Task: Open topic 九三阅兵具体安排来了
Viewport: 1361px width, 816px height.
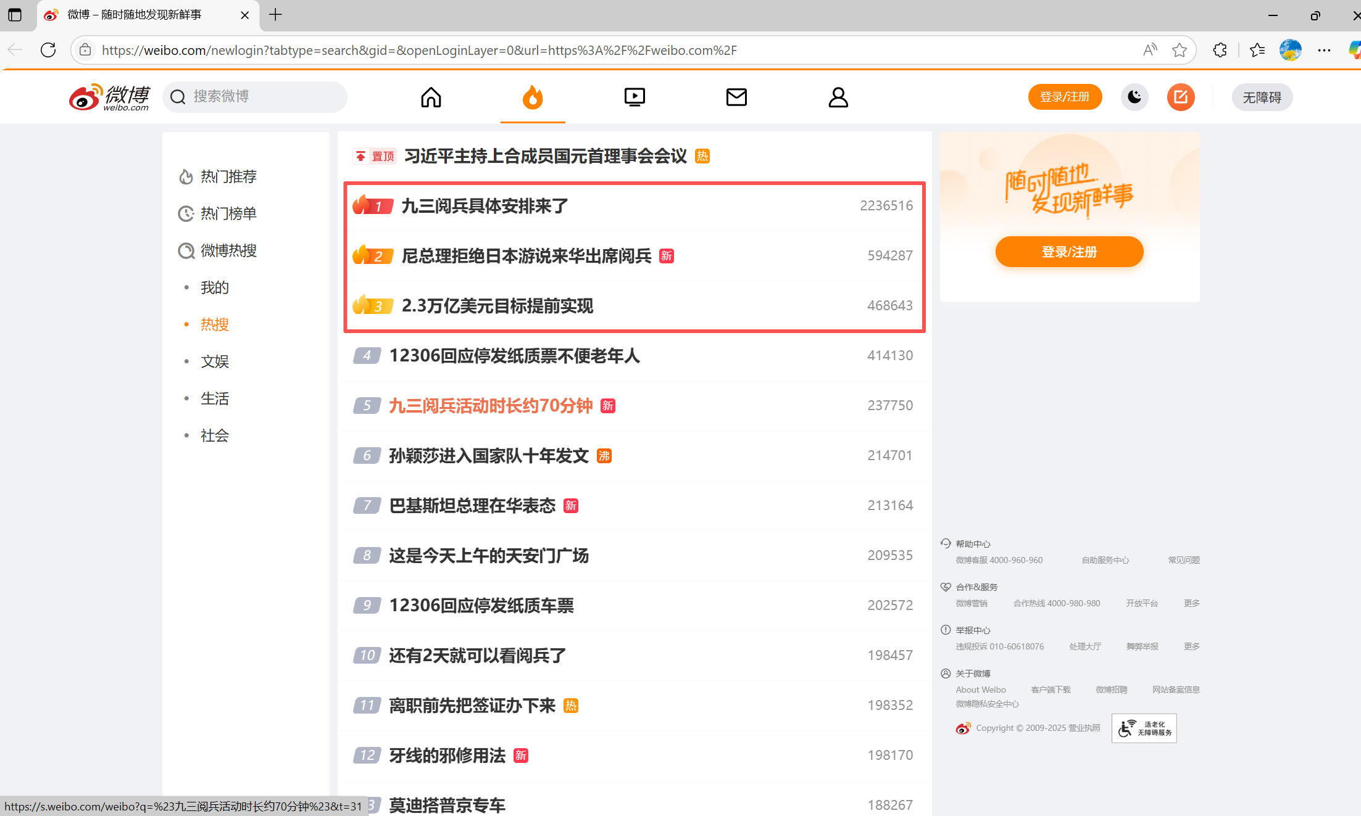Action: (x=485, y=206)
